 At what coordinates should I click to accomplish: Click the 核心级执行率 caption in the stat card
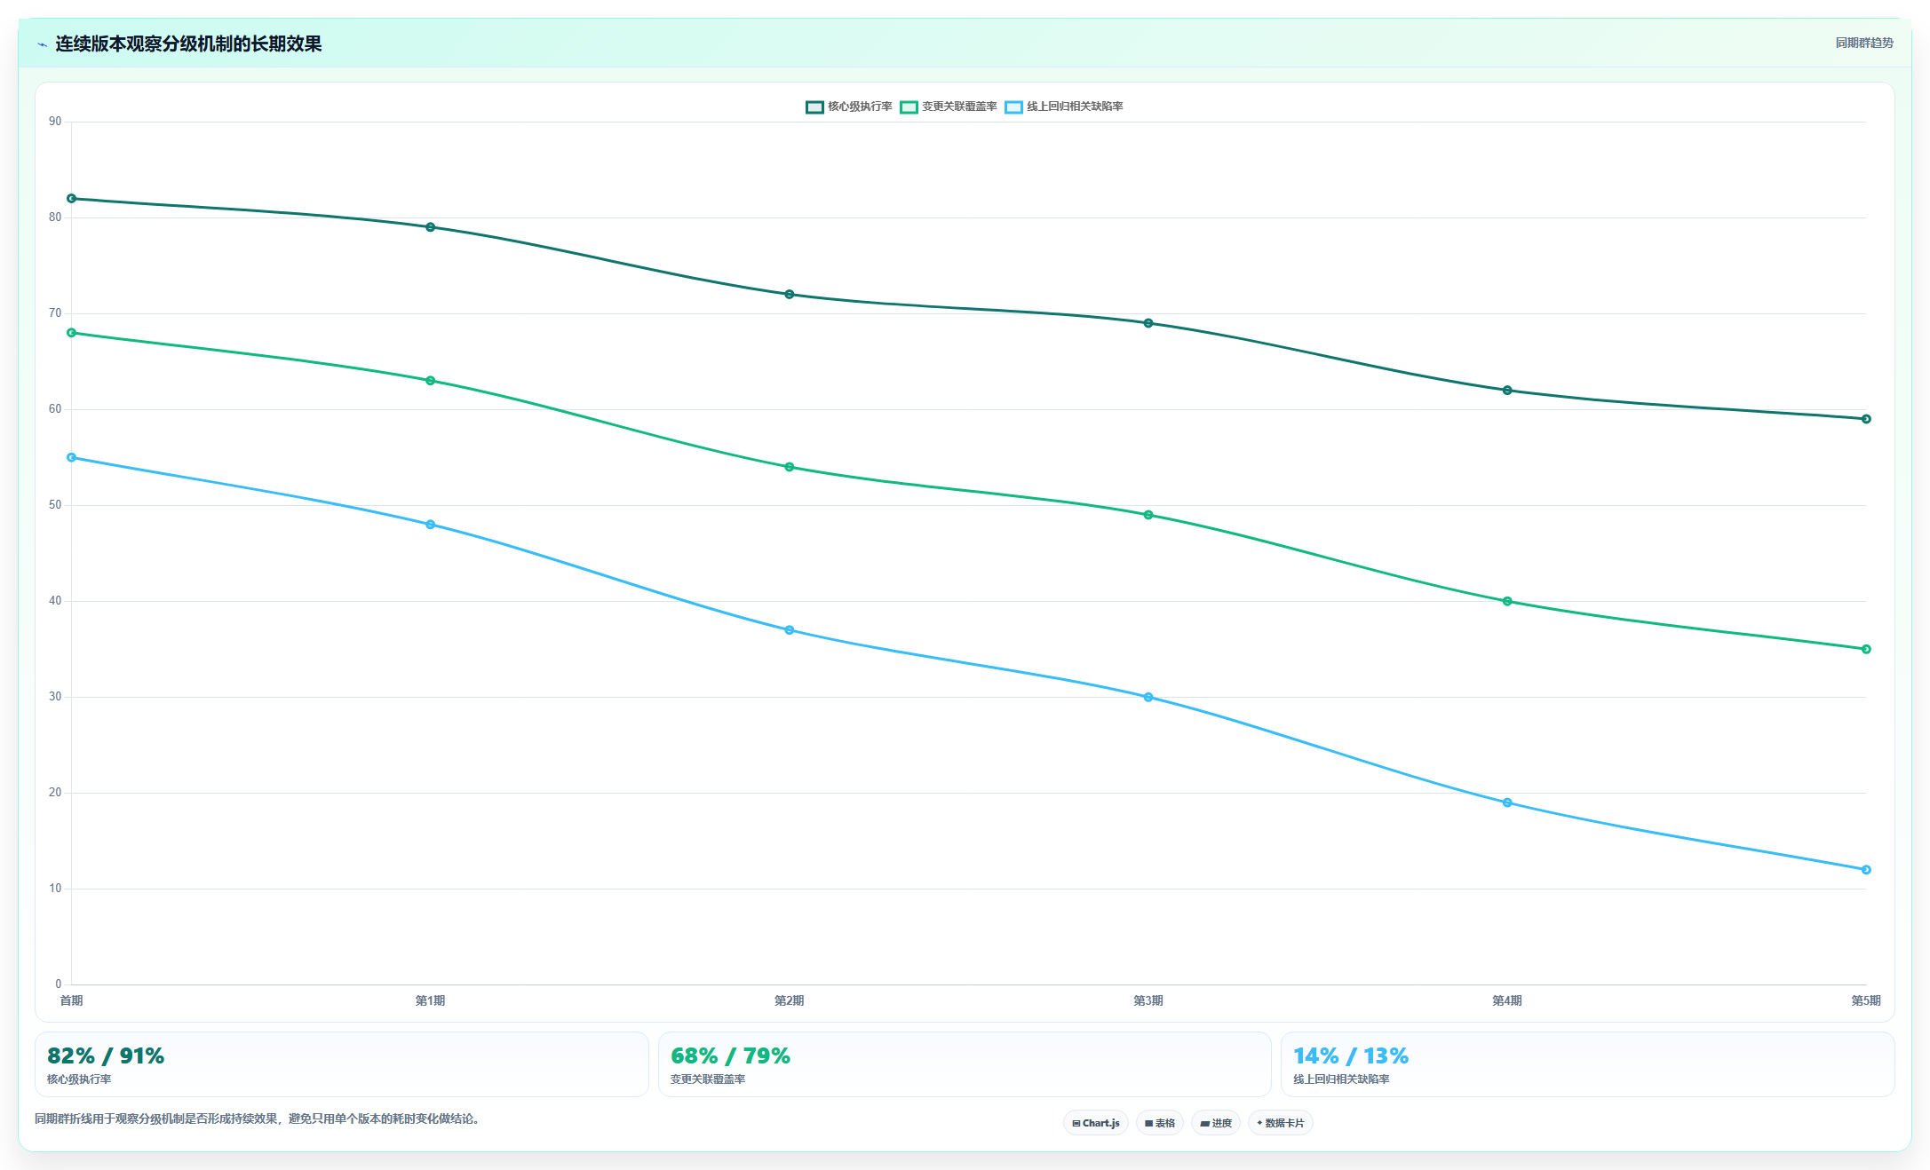pyautogui.click(x=79, y=1079)
